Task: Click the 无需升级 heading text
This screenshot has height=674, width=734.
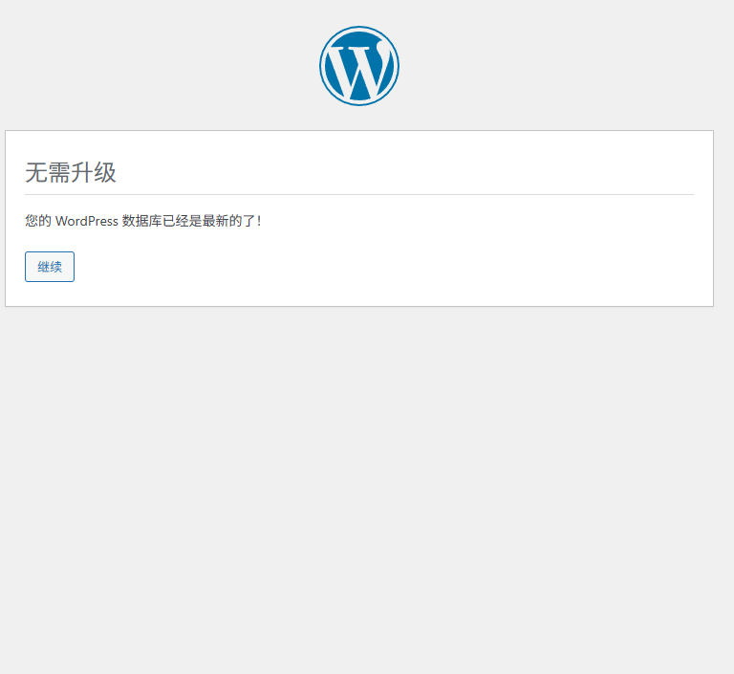Action: pyautogui.click(x=71, y=172)
